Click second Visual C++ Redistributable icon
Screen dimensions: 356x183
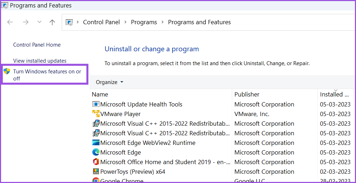96,133
